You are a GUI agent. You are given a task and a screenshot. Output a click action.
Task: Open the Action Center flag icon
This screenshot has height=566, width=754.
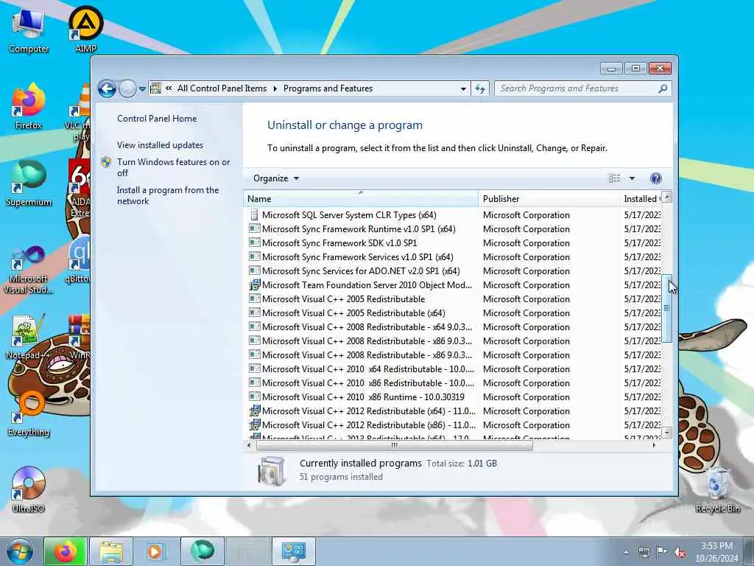pyautogui.click(x=662, y=553)
